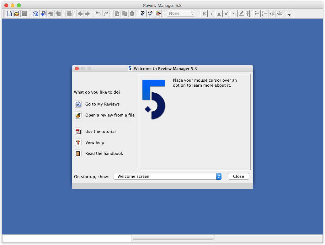Select Open a review from a file
Image resolution: width=325 pixels, height=245 pixels.
pos(110,115)
